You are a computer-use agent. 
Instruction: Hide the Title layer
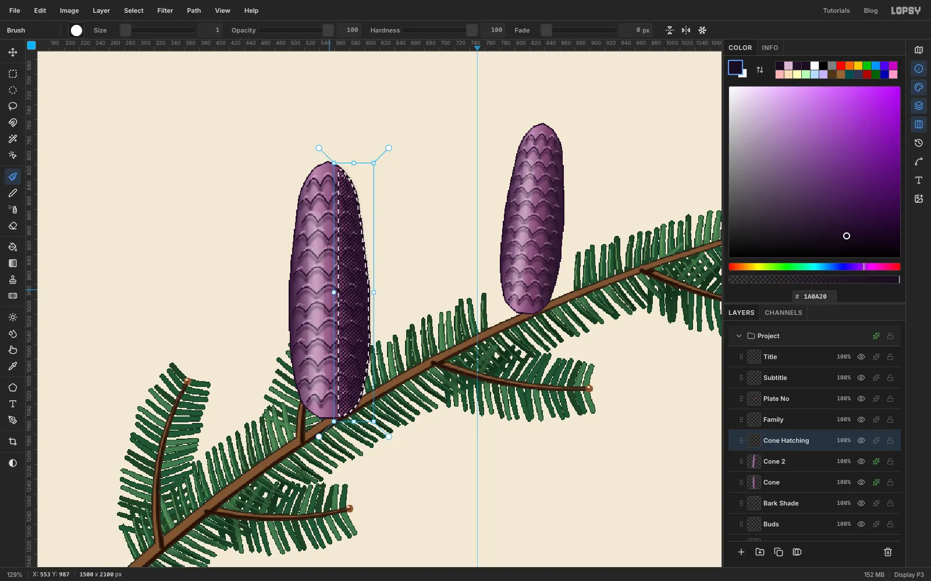pyautogui.click(x=861, y=357)
